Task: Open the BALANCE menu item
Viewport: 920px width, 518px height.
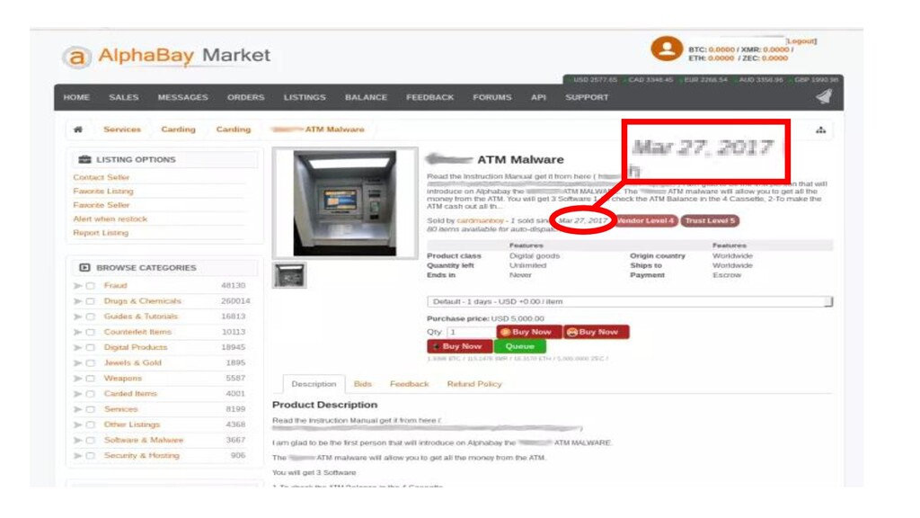Action: click(367, 97)
